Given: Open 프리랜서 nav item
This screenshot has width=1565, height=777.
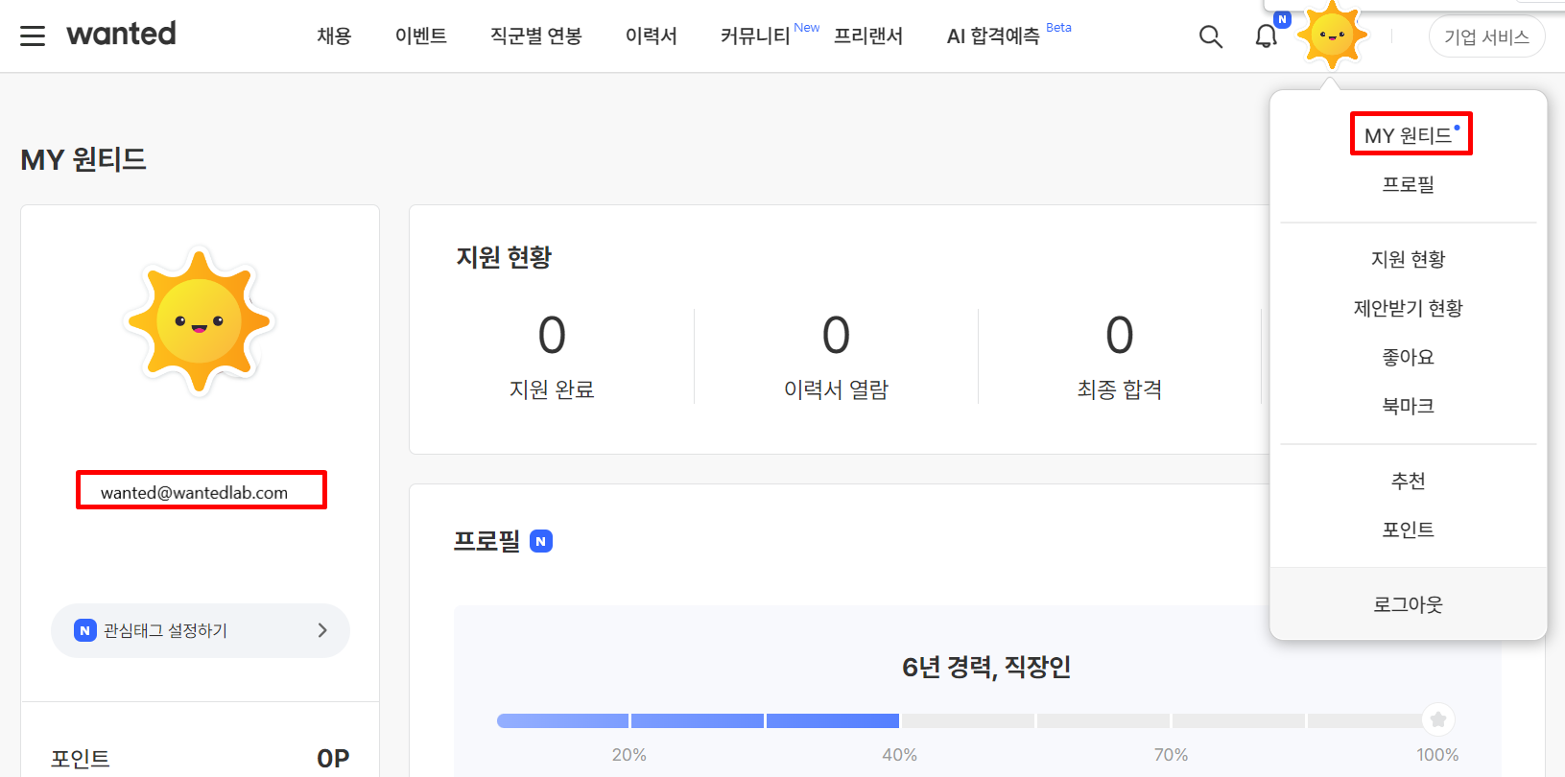Looking at the screenshot, I should 868,36.
